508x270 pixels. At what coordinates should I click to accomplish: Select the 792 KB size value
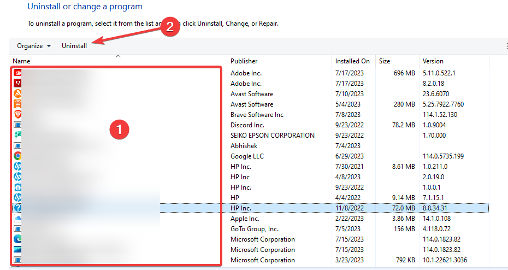pyautogui.click(x=405, y=260)
